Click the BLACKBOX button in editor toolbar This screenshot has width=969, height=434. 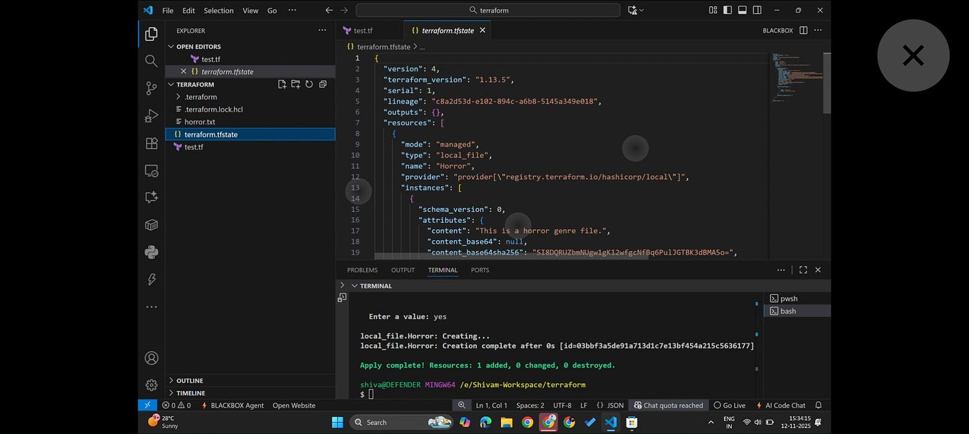point(777,30)
